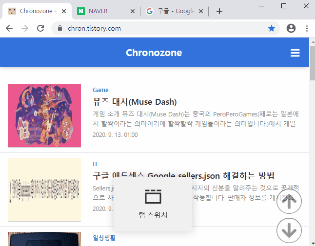Screen dimensions: 315x246
Task: Open the Game category link
Action: (100, 90)
